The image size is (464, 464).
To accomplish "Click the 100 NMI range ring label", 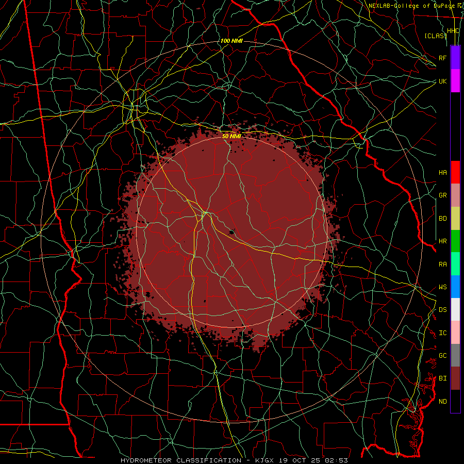I will coord(231,41).
